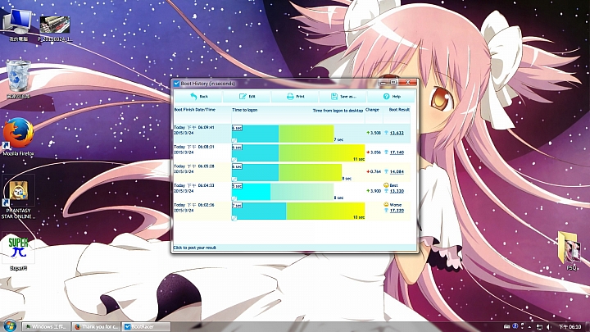Open boot result link 14.084
The image size is (590, 332).
pyautogui.click(x=397, y=171)
